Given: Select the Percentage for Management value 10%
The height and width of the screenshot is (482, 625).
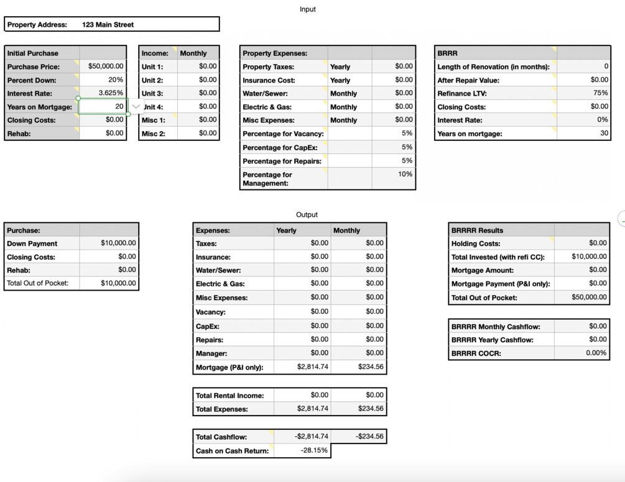Looking at the screenshot, I should point(394,179).
